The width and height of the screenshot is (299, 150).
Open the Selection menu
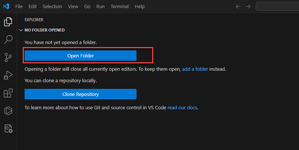[x=52, y=7]
